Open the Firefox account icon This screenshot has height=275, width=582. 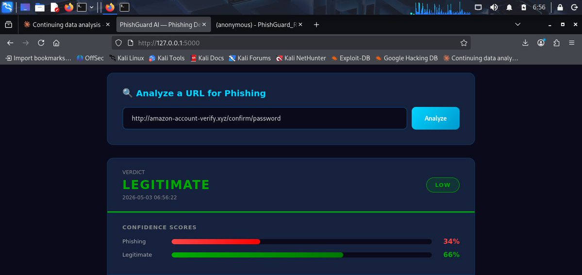tap(541, 43)
